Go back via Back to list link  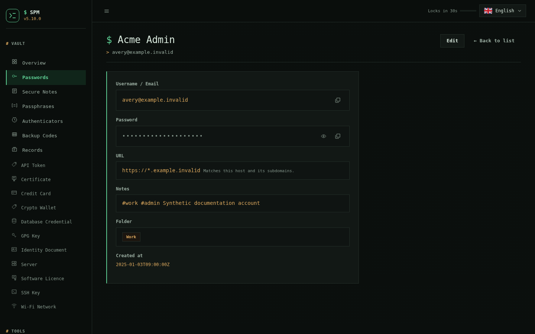(x=494, y=41)
